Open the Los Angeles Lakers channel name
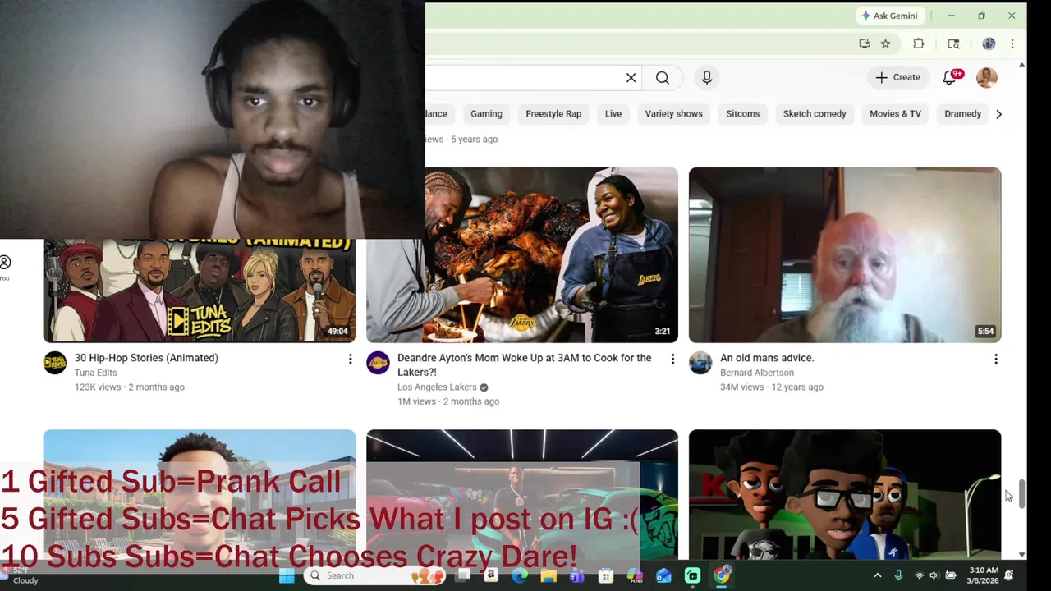This screenshot has width=1051, height=591. coord(437,387)
